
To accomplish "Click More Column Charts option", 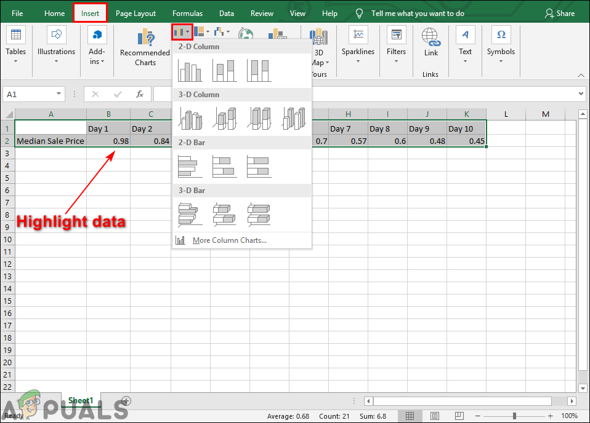I will (x=242, y=240).
